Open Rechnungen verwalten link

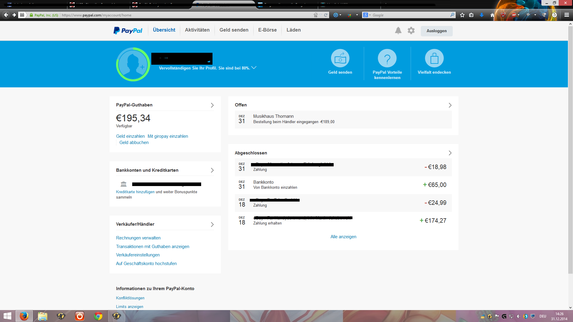138,238
